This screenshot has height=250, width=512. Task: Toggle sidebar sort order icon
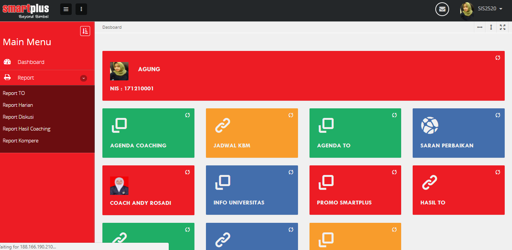pyautogui.click(x=85, y=31)
